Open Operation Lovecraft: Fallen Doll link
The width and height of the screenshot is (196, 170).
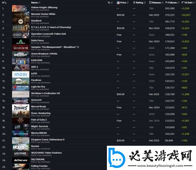pyautogui.click(x=48, y=34)
